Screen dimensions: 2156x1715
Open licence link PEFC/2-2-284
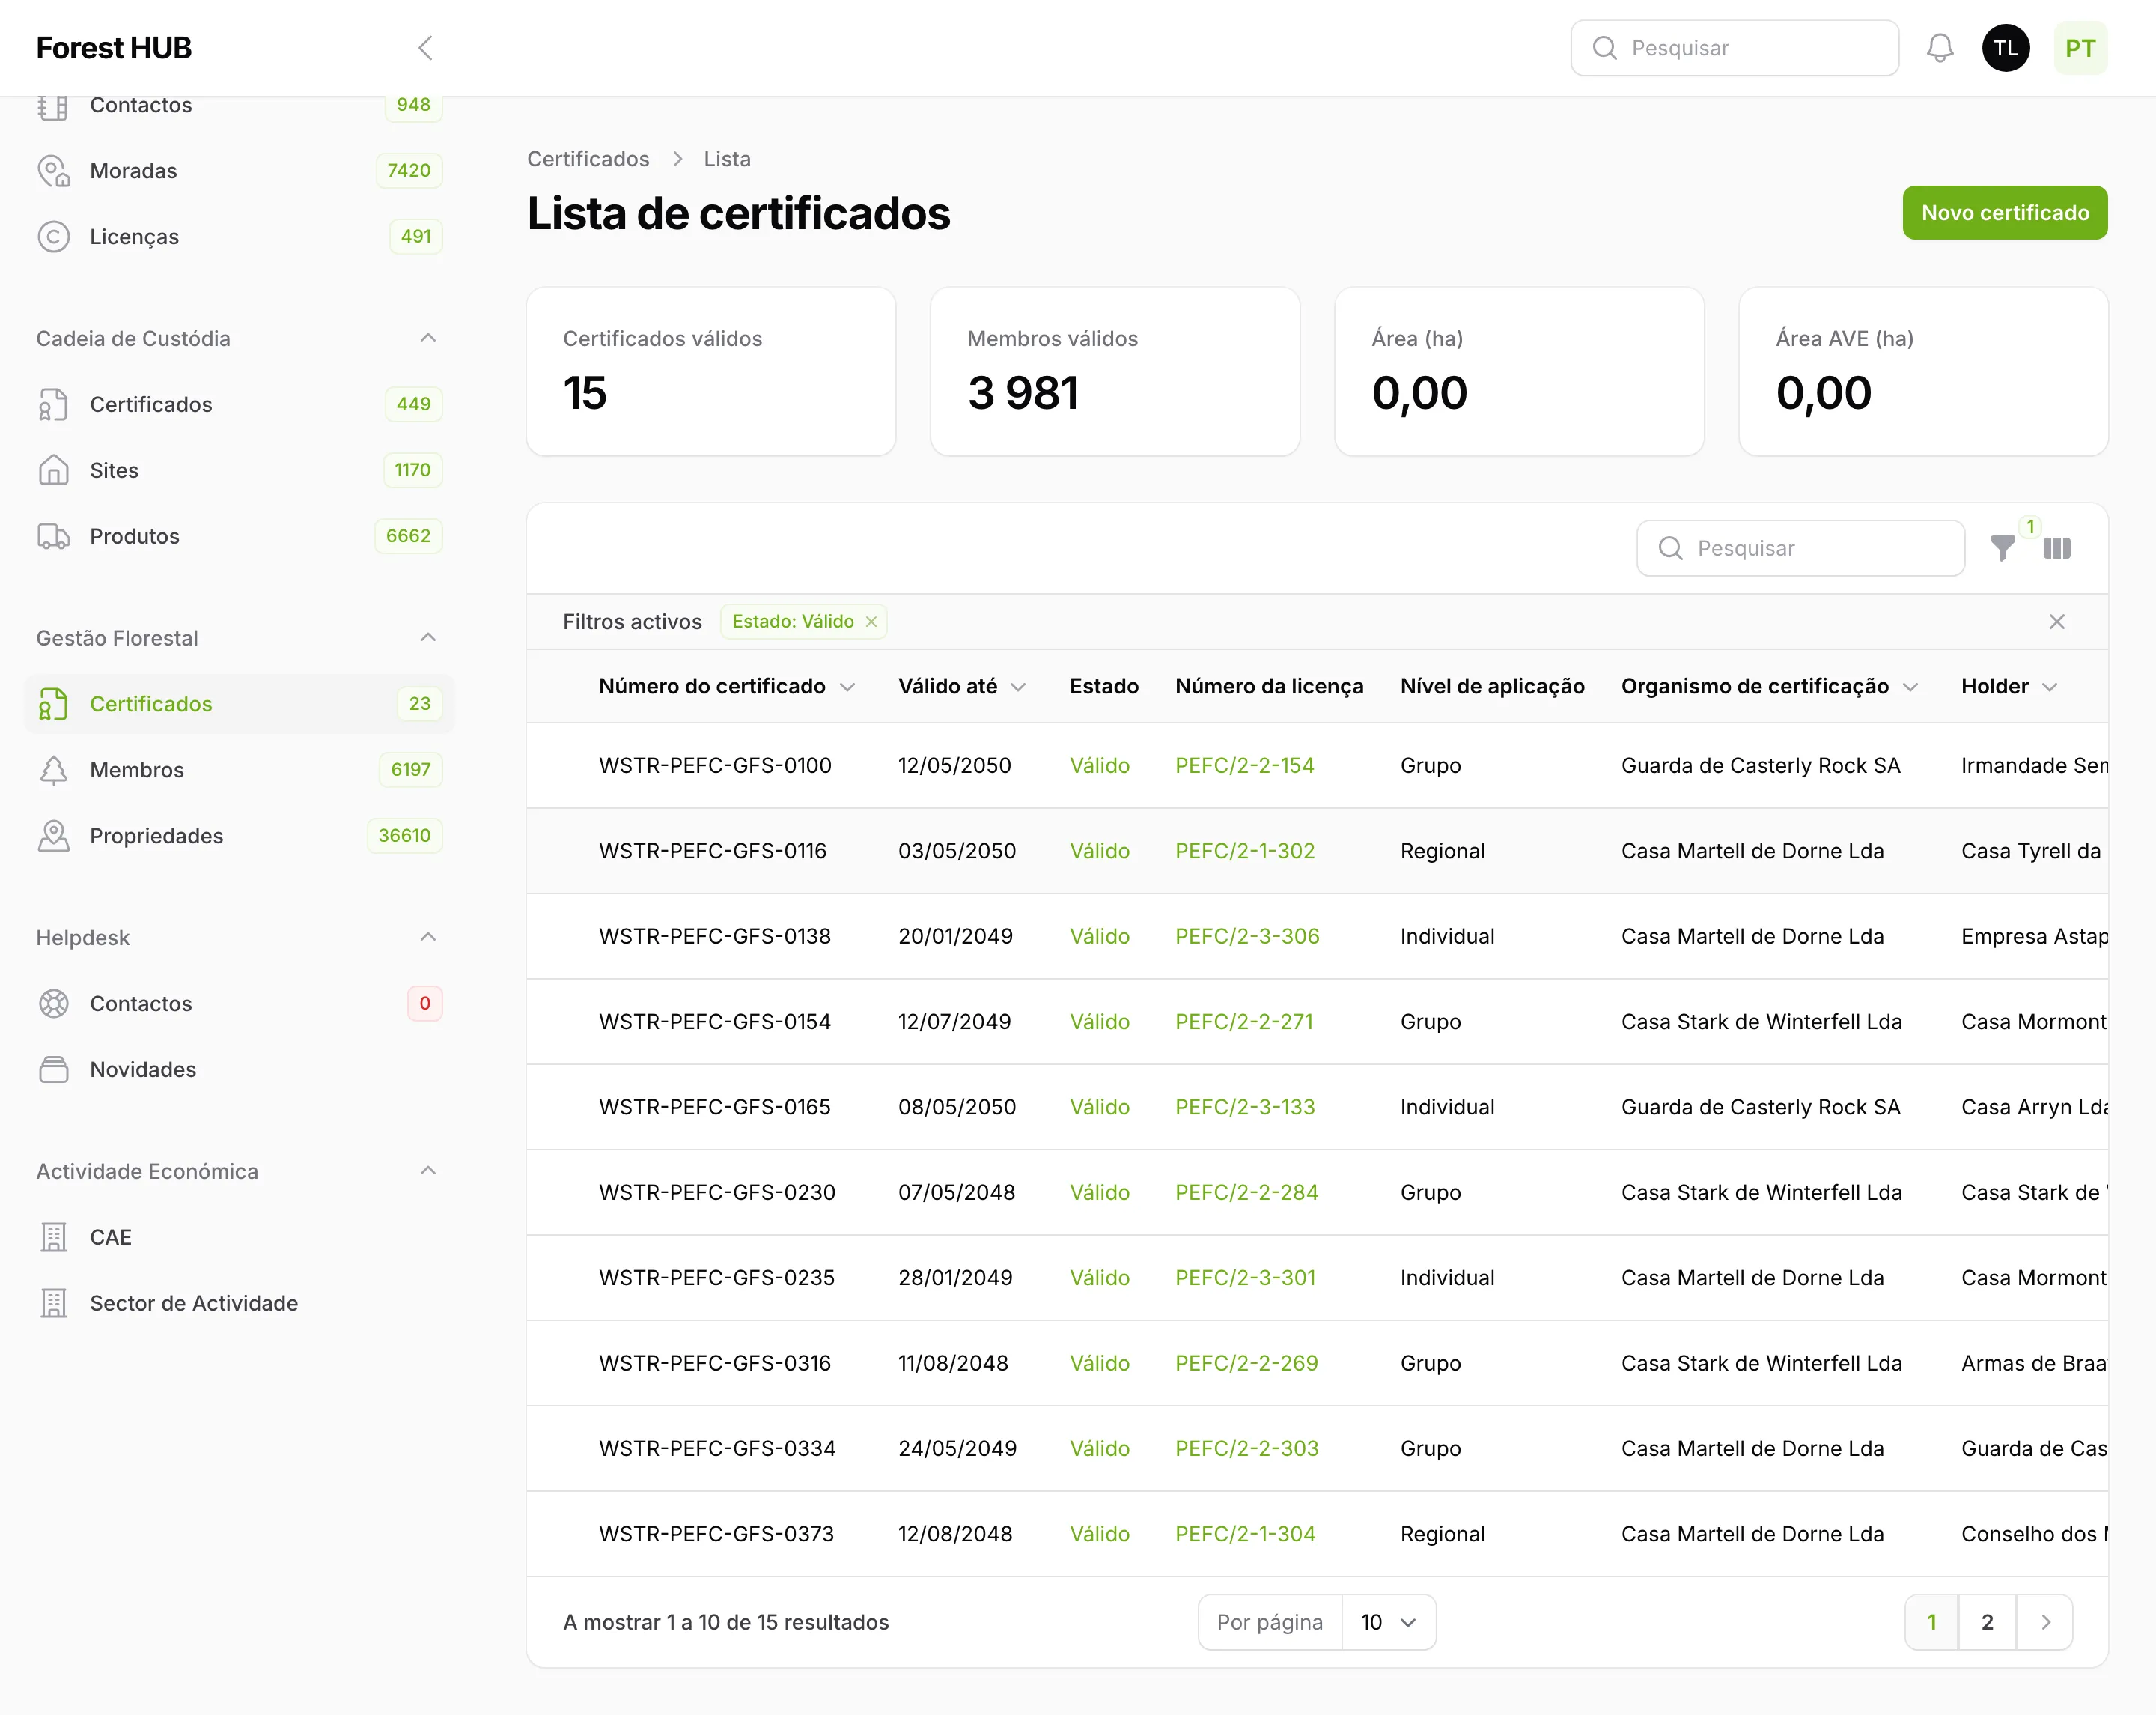click(x=1246, y=1193)
